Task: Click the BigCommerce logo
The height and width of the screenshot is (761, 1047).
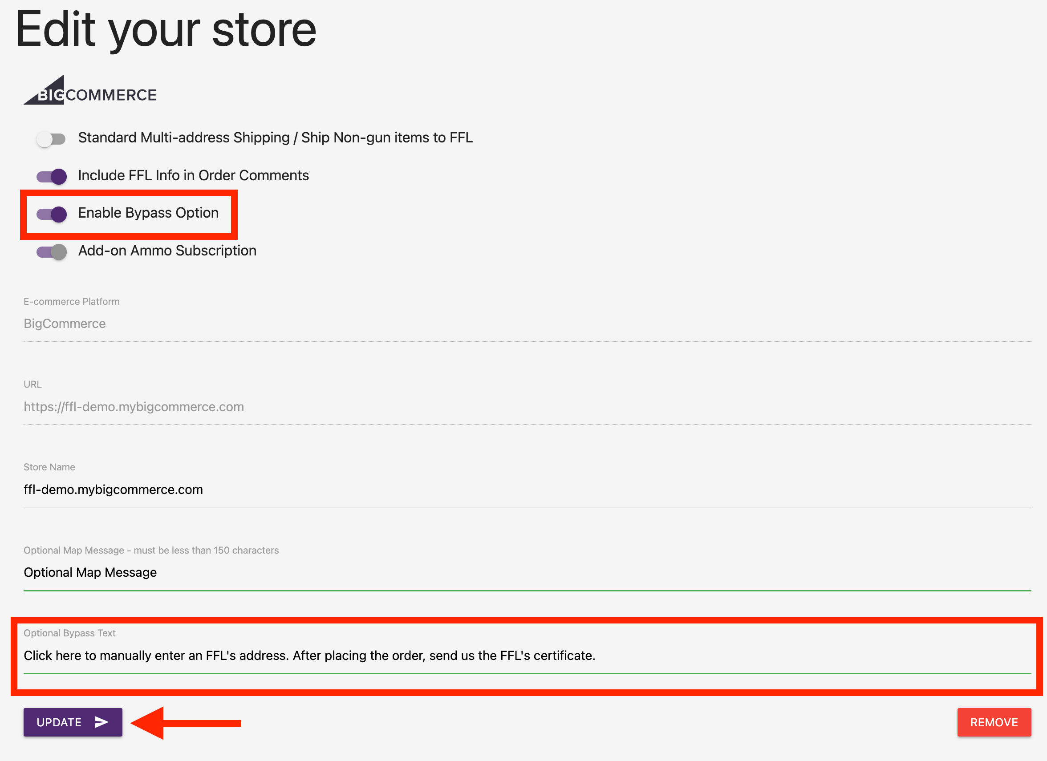Action: pos(90,91)
